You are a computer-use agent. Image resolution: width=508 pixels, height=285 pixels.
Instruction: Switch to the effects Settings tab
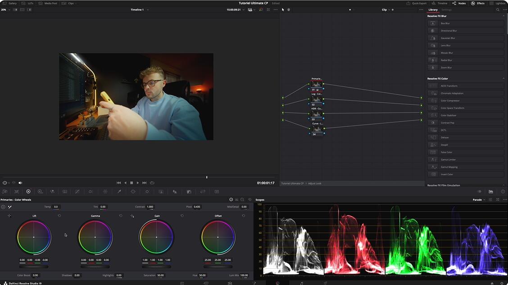[446, 9]
